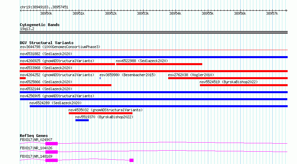297x164 pixels.
Task: Select the thin red esv3644798 variant line
Action: pos(154,50)
